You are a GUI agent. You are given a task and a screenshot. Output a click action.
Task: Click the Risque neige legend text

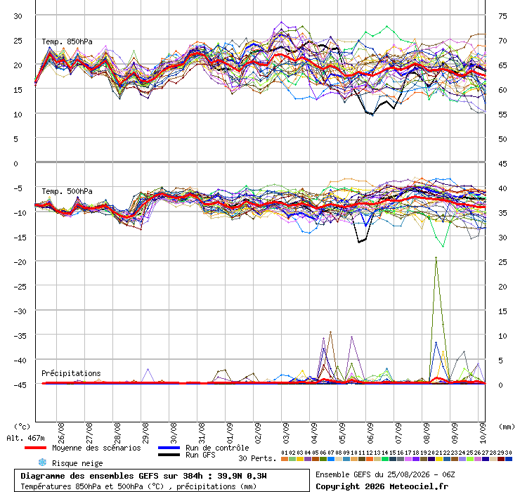pos(77,463)
